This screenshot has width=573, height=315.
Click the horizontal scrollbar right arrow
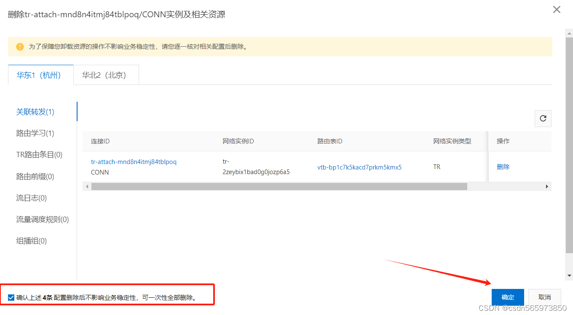click(547, 186)
